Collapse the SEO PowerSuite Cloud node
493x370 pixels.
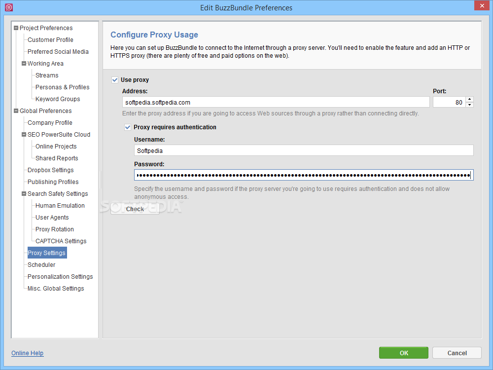(24, 135)
